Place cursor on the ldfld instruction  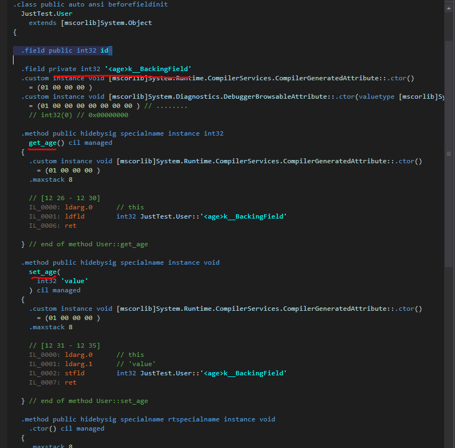pyautogui.click(x=73, y=216)
